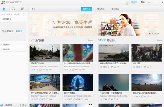
Task: Open the 菜单 menu in title bar
Action: [143, 2]
